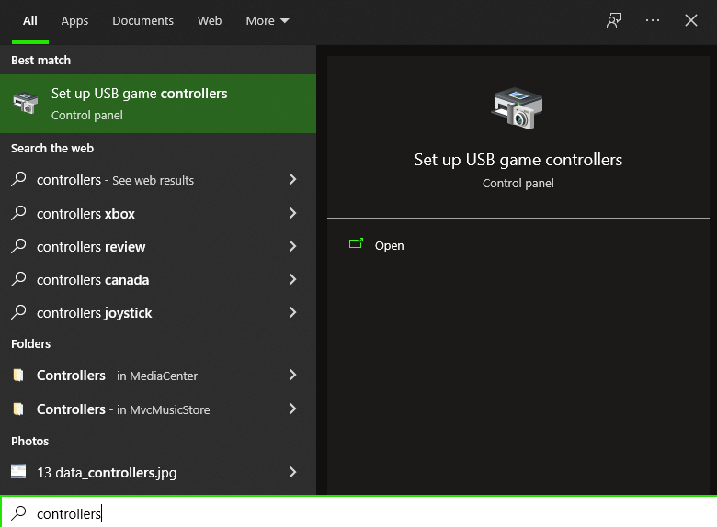This screenshot has width=717, height=527.
Task: Click the feedback icon in the search header
Action: tap(614, 20)
